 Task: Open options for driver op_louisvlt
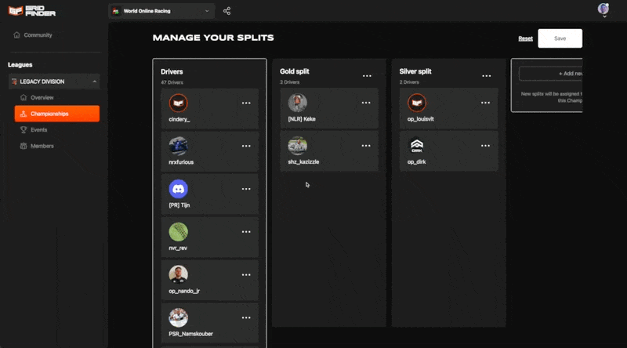(486, 103)
